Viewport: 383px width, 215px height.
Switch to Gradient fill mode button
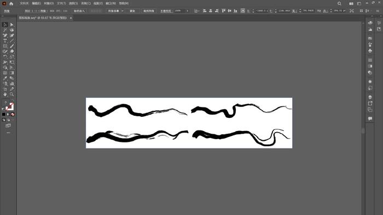[8, 114]
